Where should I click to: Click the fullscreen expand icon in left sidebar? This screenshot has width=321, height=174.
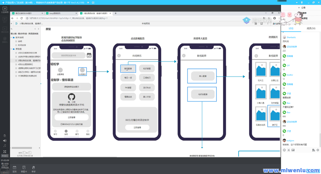(x=5, y=151)
